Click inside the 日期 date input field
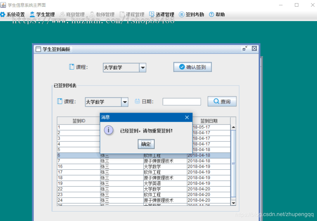317x221 pixels. pyautogui.click(x=181, y=101)
